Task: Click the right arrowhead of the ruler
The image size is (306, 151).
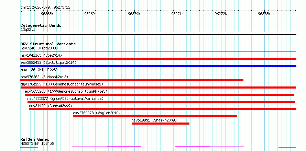Action: click(295, 11)
